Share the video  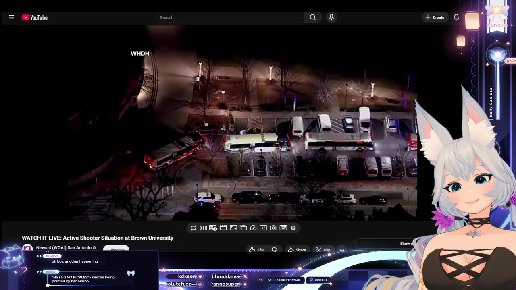(297, 250)
